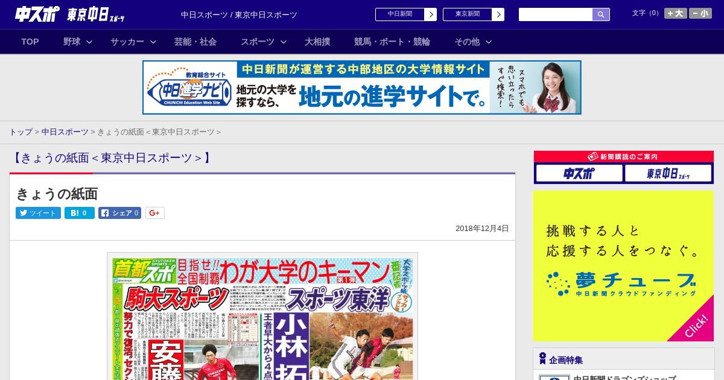Open the 野球 menu

click(x=72, y=42)
